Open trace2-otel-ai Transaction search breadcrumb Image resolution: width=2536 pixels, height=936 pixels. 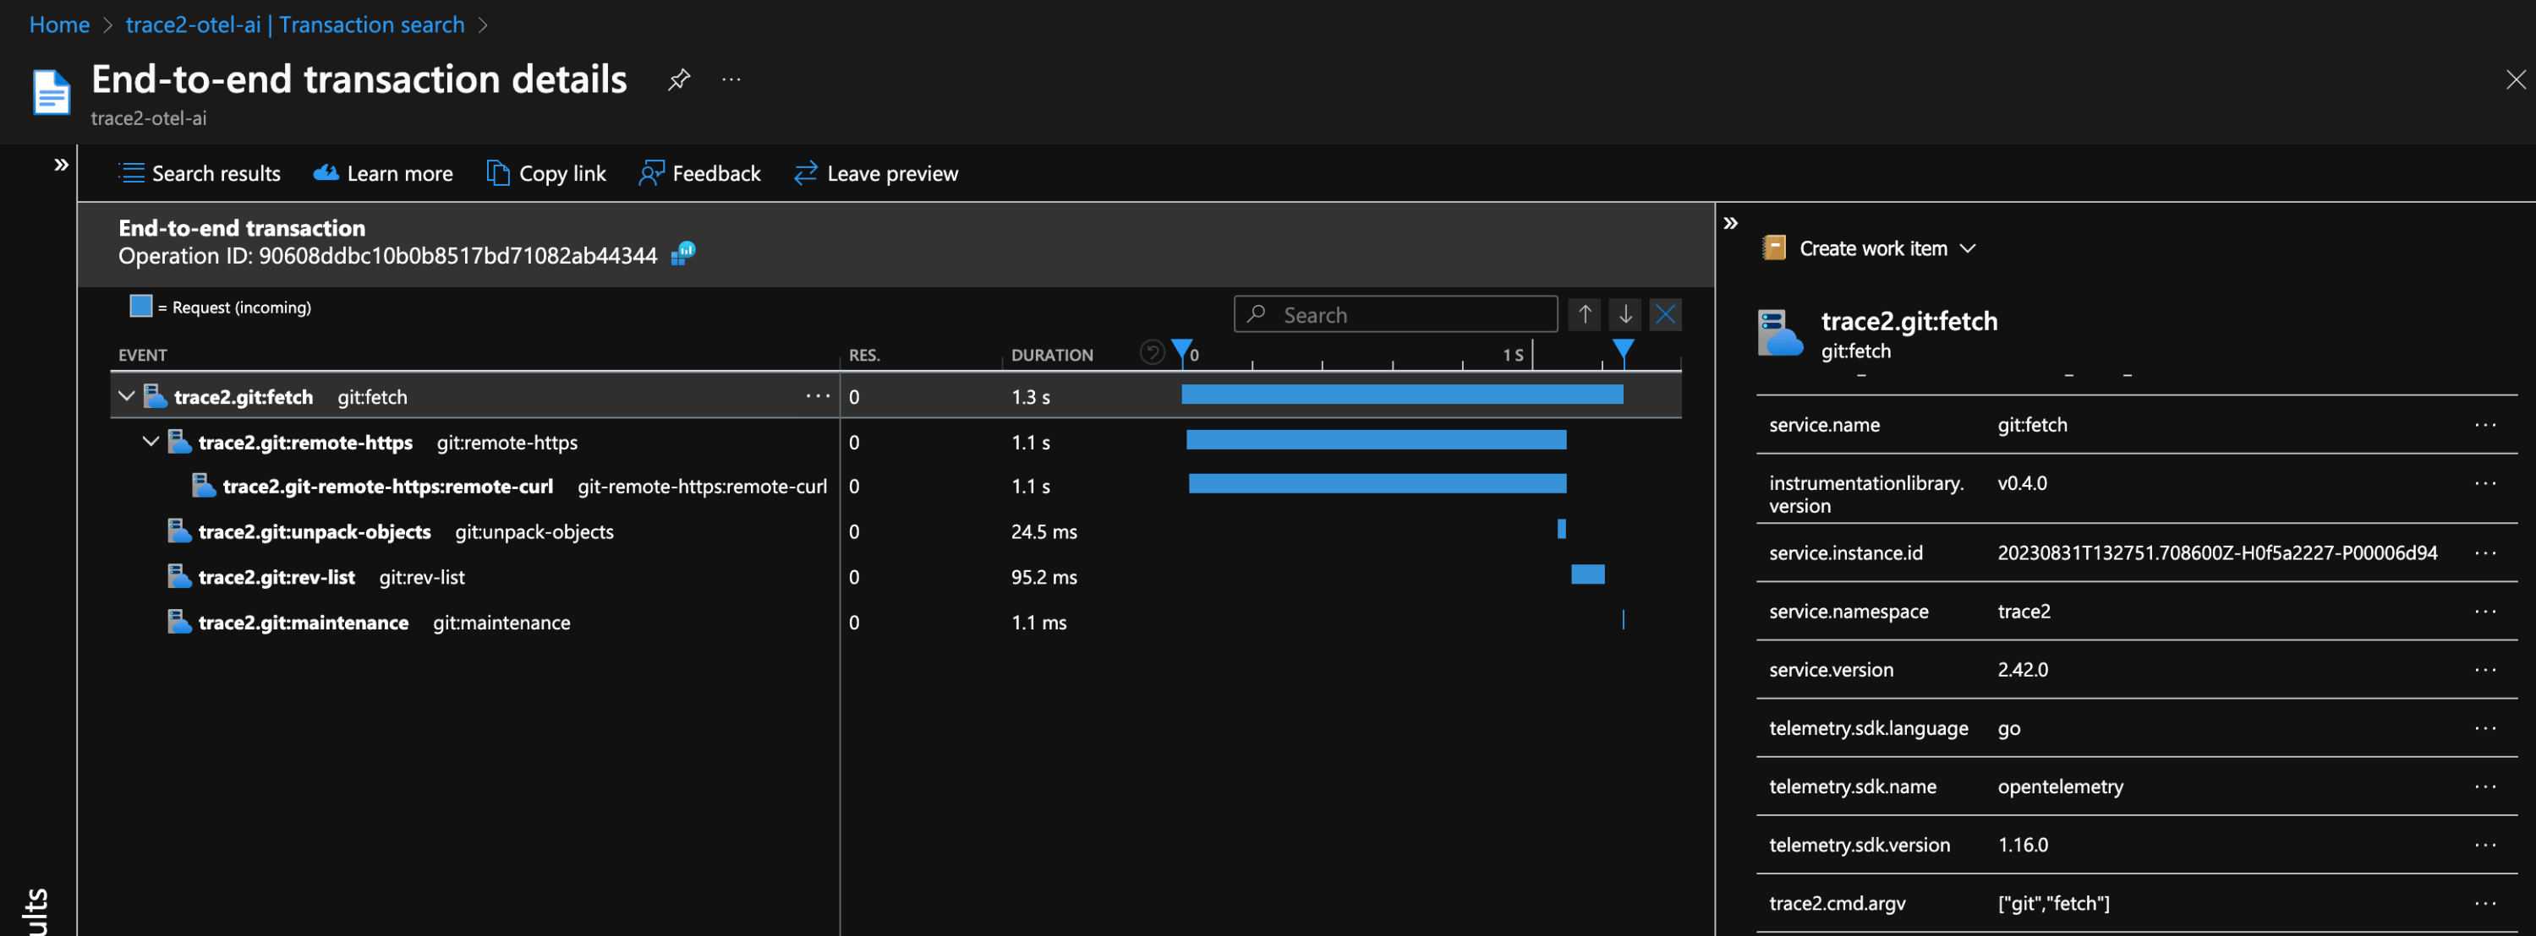coord(294,24)
